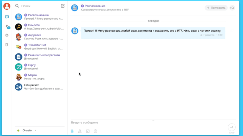Open the user profile avatar in sidebar
This screenshot has height=136, width=243.
7,6
